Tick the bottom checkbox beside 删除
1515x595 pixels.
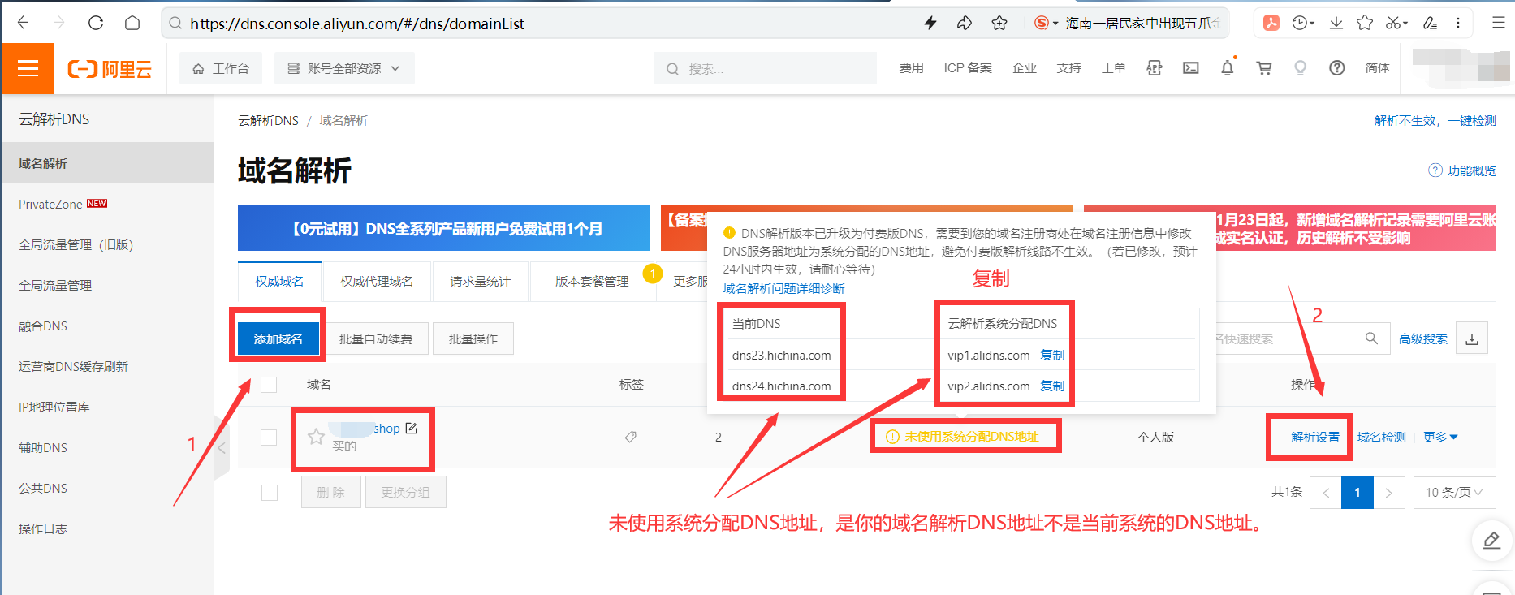pyautogui.click(x=270, y=493)
